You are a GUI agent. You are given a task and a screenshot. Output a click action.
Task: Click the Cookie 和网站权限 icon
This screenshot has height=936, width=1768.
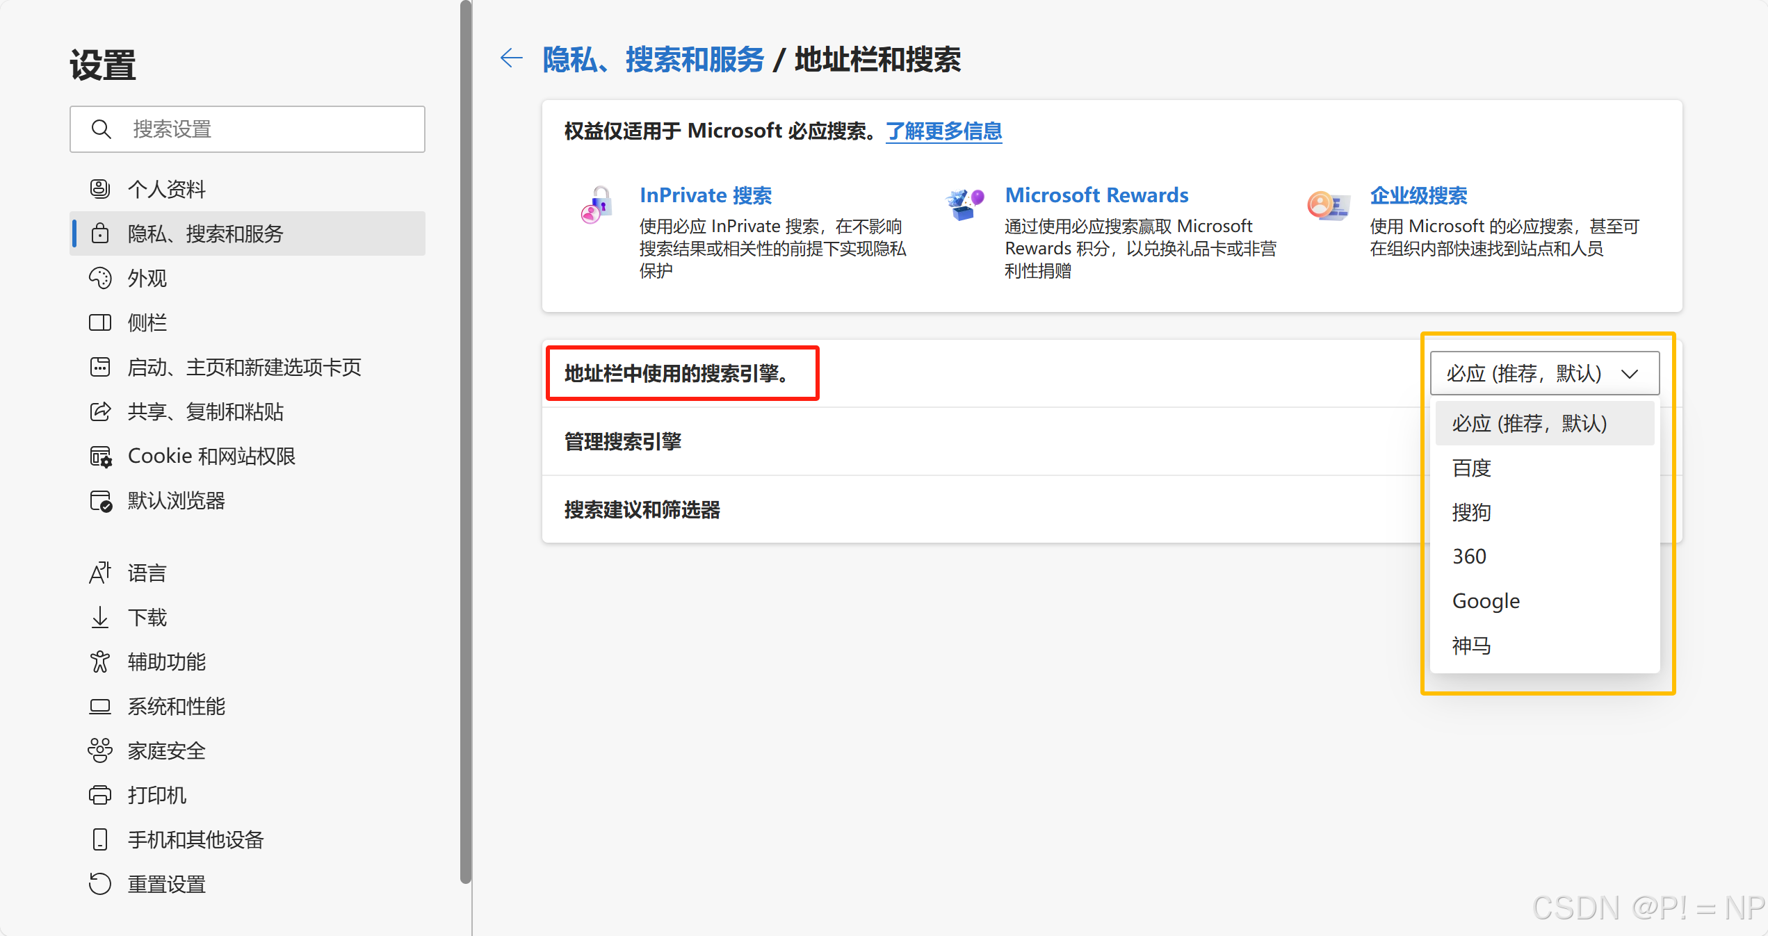[100, 457]
